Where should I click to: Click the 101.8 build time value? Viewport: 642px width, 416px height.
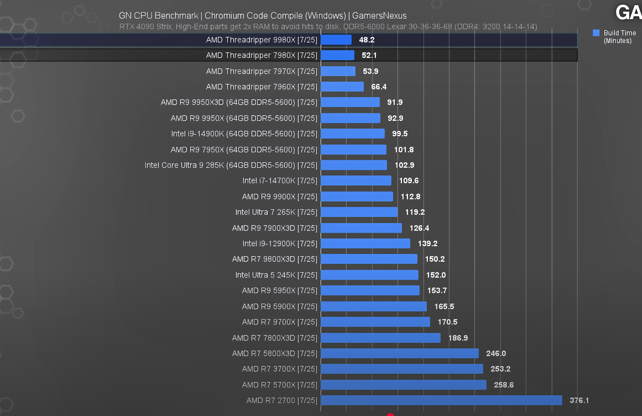point(404,150)
